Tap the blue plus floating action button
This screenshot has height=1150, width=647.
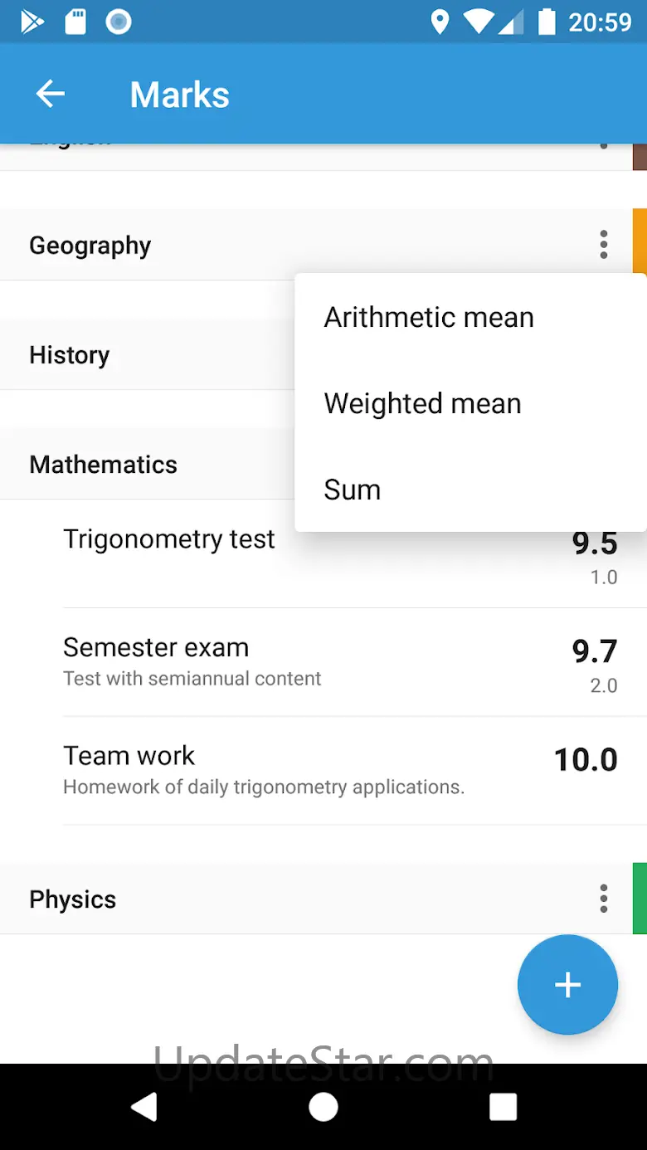click(567, 985)
